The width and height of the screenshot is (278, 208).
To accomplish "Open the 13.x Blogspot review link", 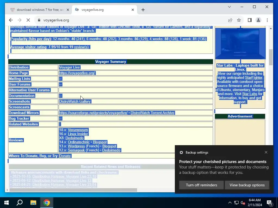I will point(109,146).
